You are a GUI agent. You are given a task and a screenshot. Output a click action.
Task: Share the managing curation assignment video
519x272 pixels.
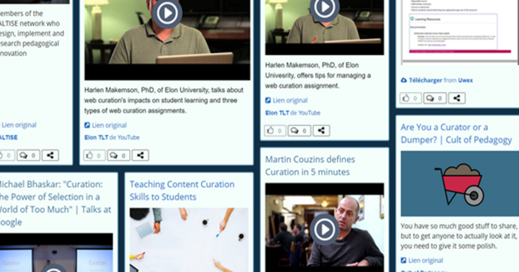pyautogui.click(x=321, y=131)
